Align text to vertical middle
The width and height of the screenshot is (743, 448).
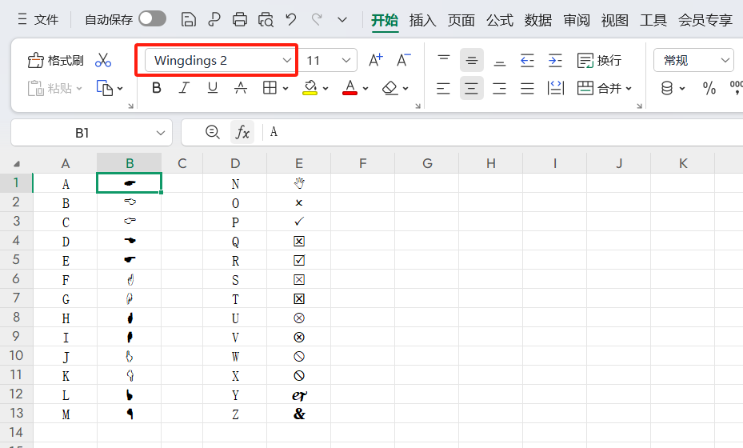(x=472, y=60)
